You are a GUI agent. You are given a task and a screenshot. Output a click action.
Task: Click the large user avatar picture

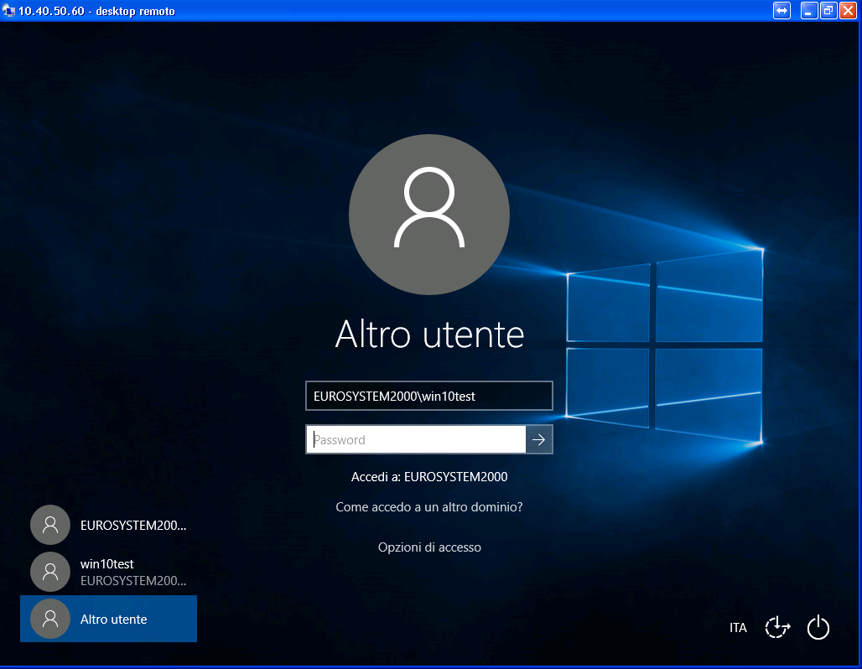click(x=428, y=215)
